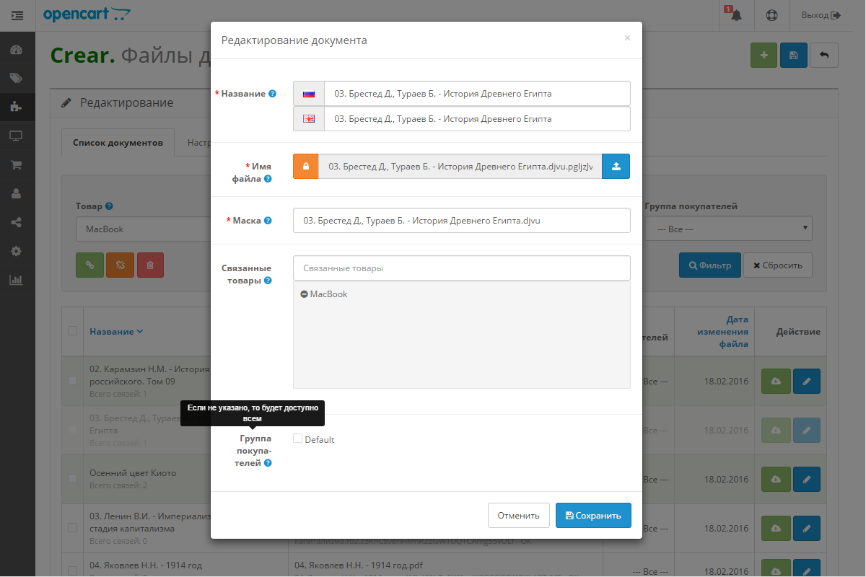Close the Редактирование документа dialog
The width and height of the screenshot is (866, 577).
[627, 38]
